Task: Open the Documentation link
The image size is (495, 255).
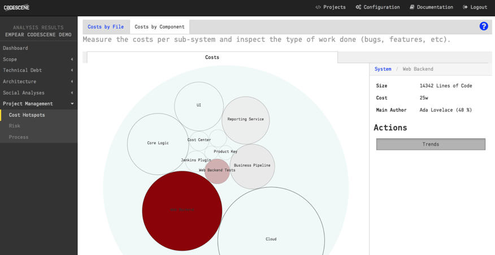Action: point(431,7)
